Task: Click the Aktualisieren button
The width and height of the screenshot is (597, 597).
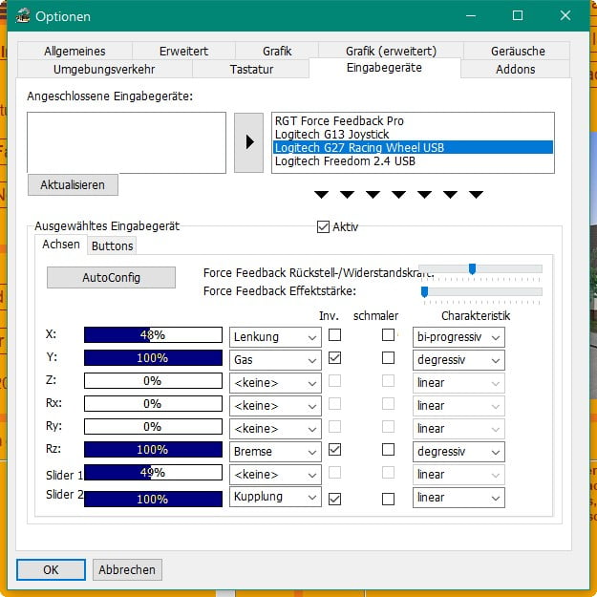Action: 73,184
